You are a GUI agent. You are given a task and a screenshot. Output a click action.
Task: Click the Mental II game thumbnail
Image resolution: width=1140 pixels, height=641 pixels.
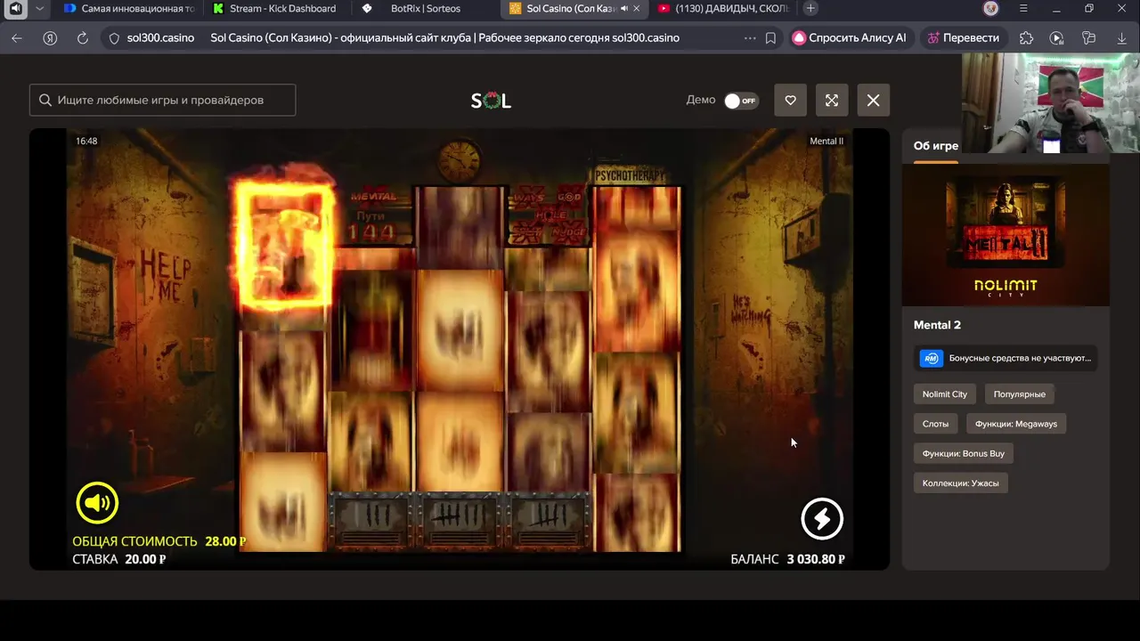(1006, 235)
